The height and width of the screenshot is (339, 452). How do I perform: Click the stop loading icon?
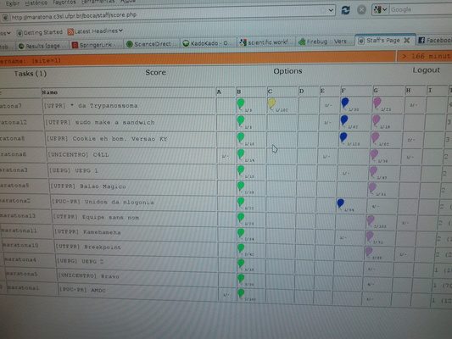(361, 10)
